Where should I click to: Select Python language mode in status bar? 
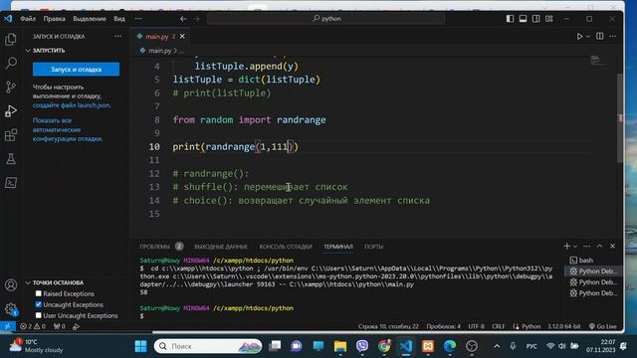[531, 326]
